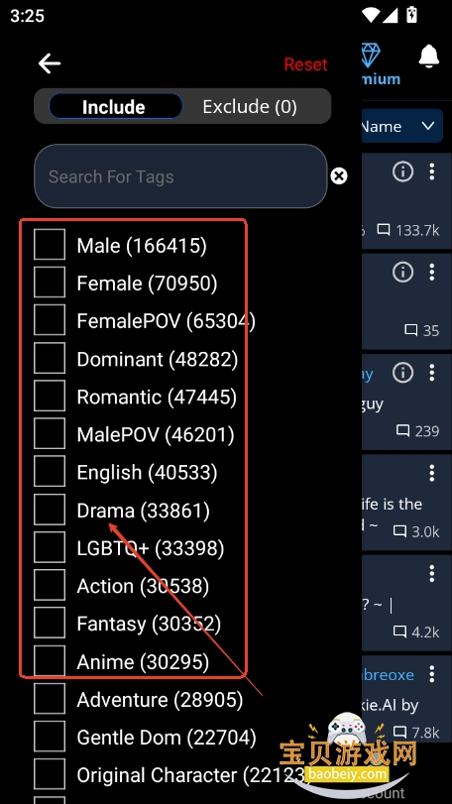Viewport: 452px width, 804px height.
Task: Open three-dot menu on second character card
Action: point(432,272)
